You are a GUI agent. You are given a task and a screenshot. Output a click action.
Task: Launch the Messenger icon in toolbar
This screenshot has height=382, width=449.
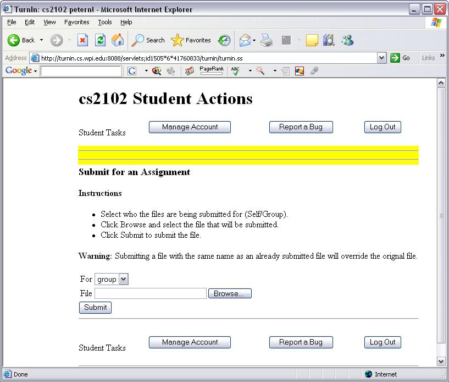point(347,40)
